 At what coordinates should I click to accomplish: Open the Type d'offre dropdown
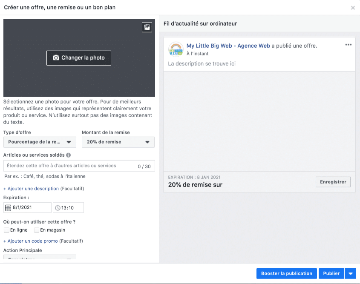tap(40, 142)
